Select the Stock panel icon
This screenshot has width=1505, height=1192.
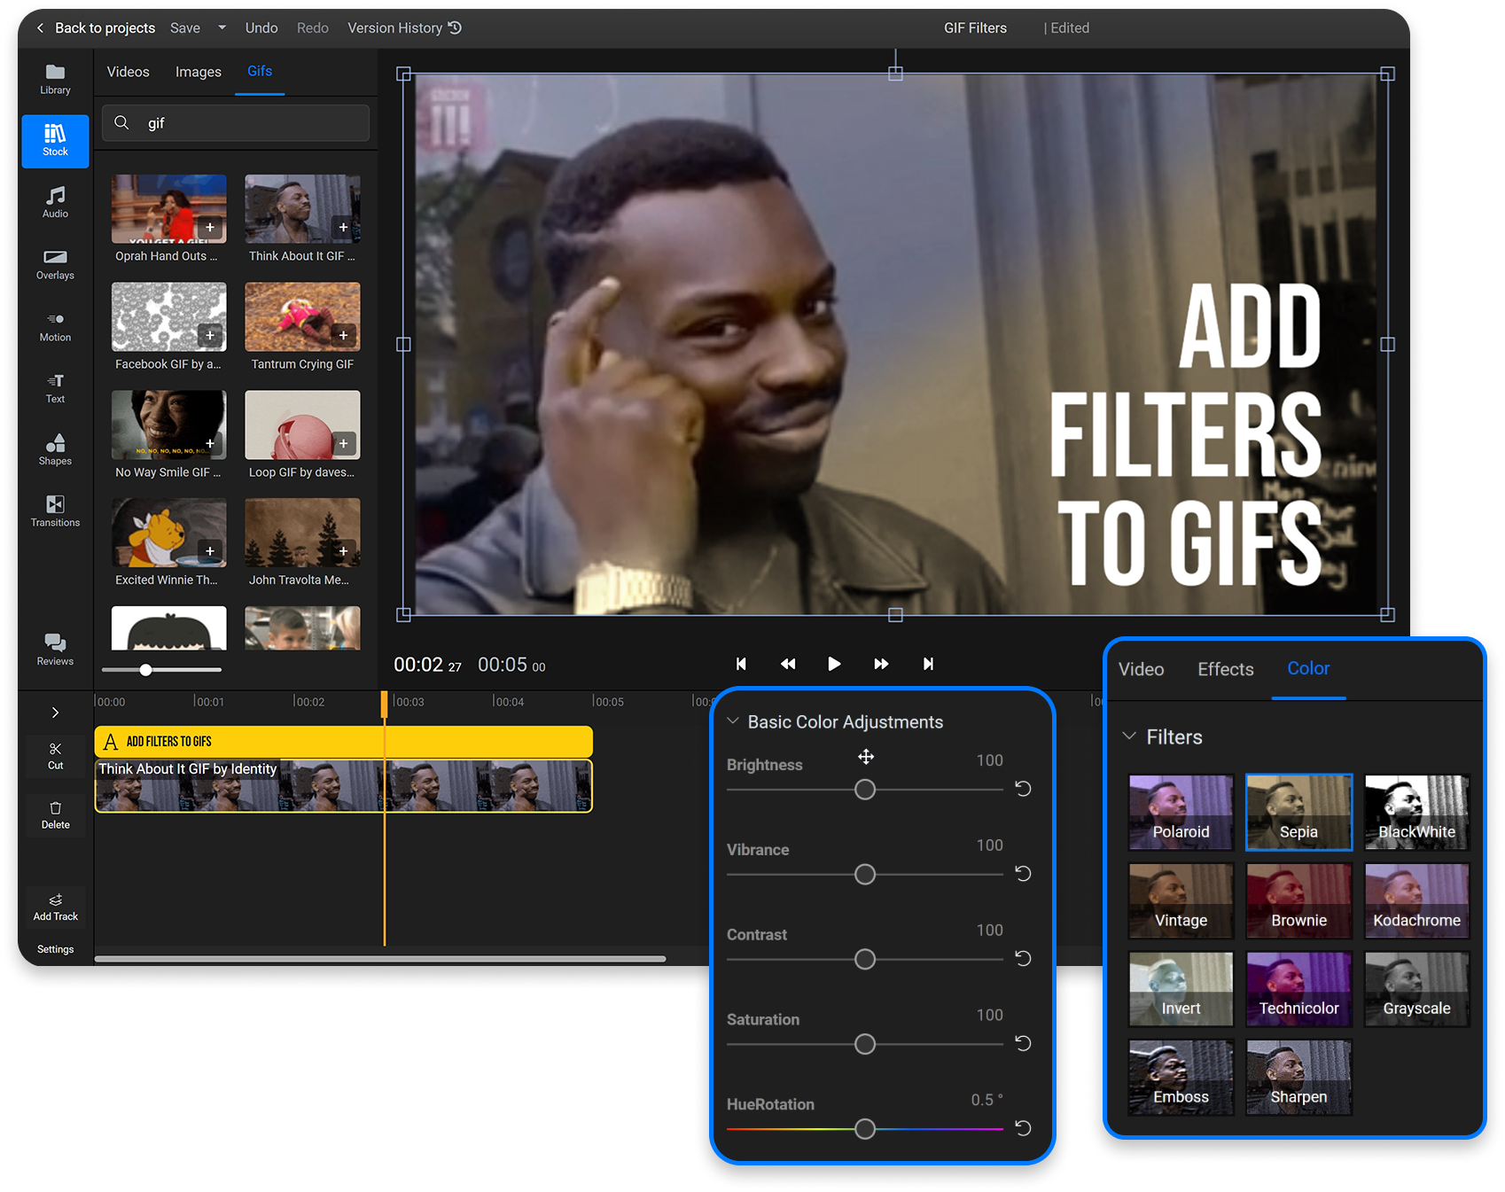click(55, 140)
